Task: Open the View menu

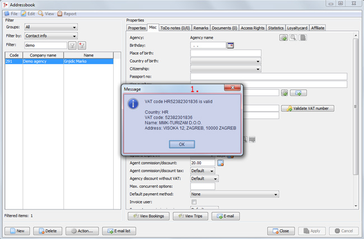Action: point(46,13)
